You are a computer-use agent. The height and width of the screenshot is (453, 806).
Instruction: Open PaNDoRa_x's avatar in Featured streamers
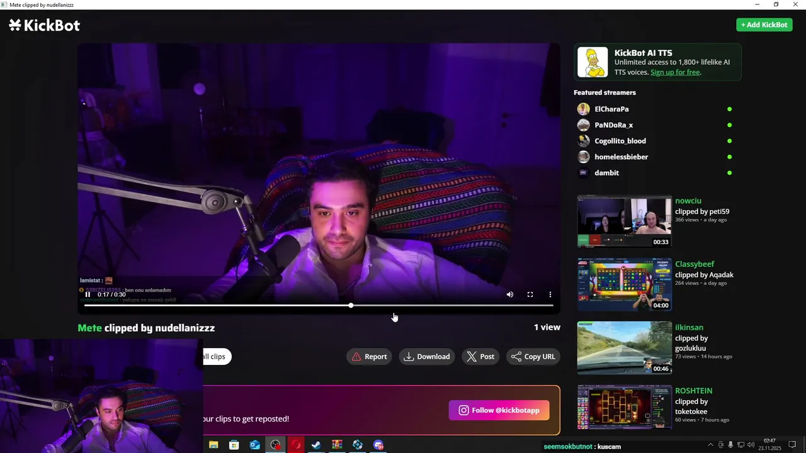click(584, 125)
